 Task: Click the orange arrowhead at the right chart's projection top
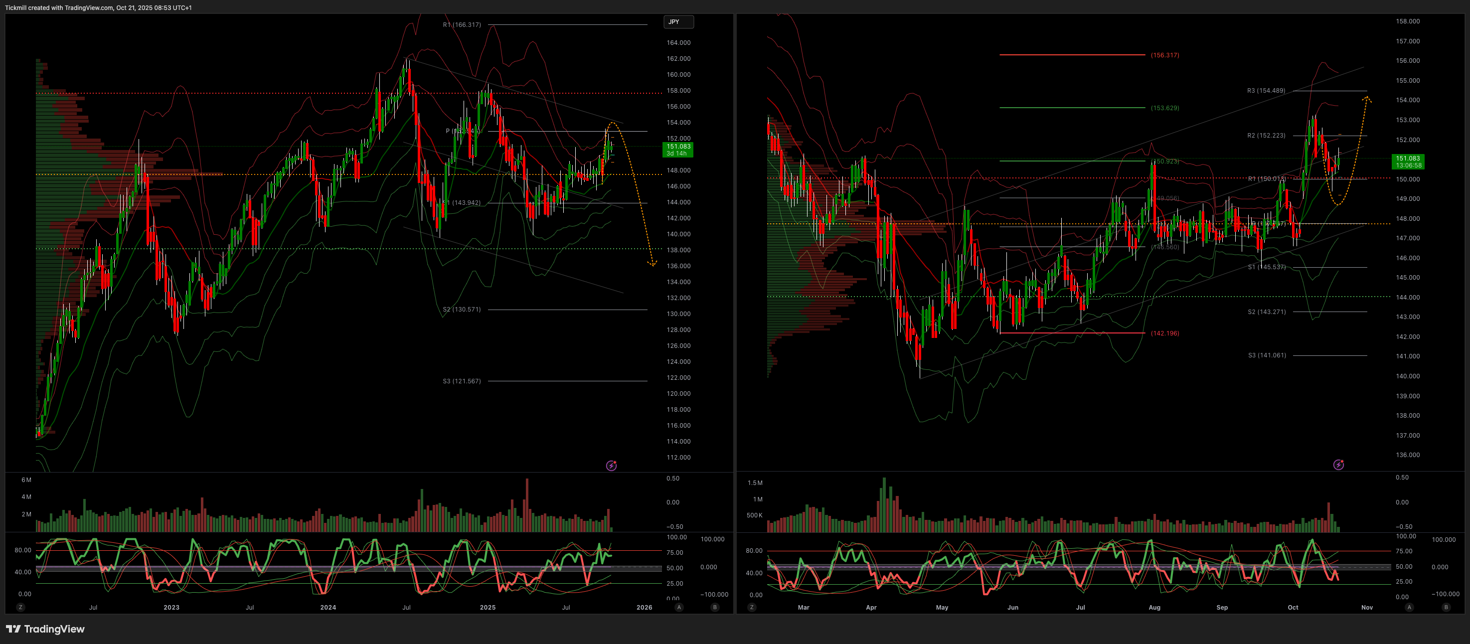pyautogui.click(x=1367, y=100)
